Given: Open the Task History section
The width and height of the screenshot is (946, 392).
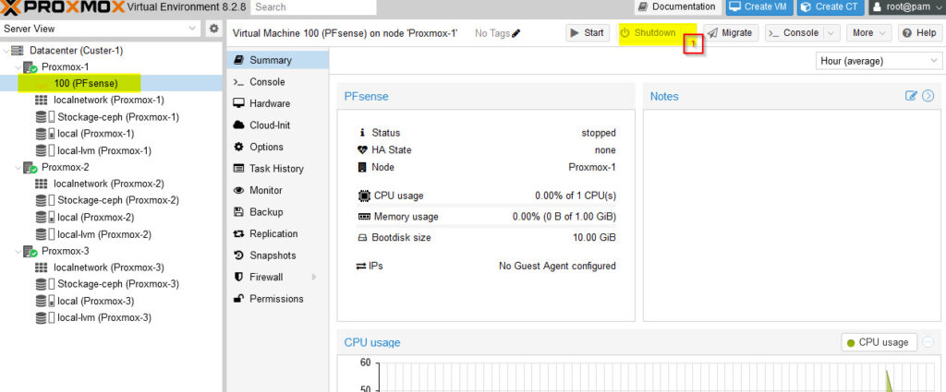Looking at the screenshot, I should coord(278,169).
